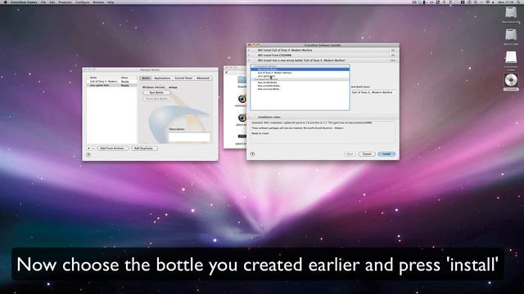Click the Description text box in Manage Bottles
524x294 pixels.
tap(189, 137)
